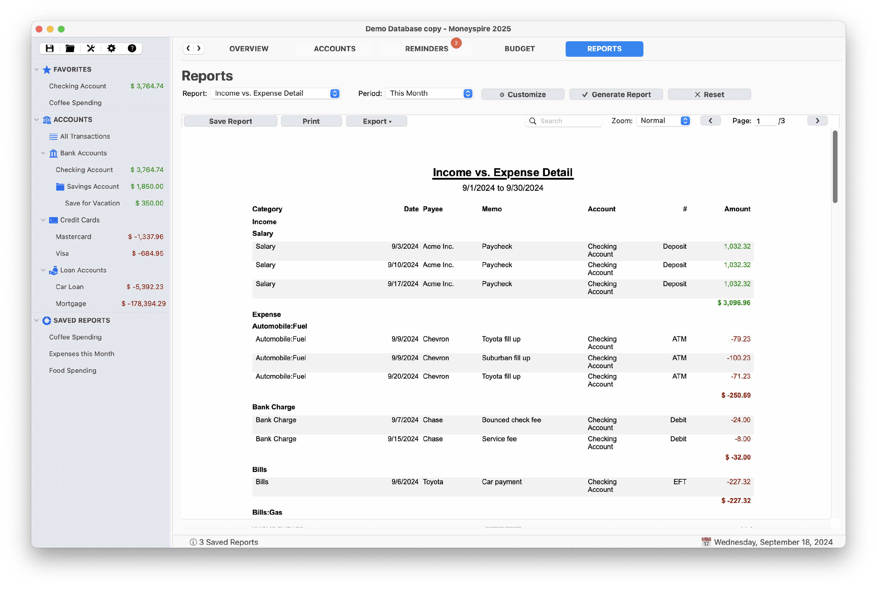Click the info icon by Saved Reports count
Viewport: 877px width, 589px height.
coord(193,542)
